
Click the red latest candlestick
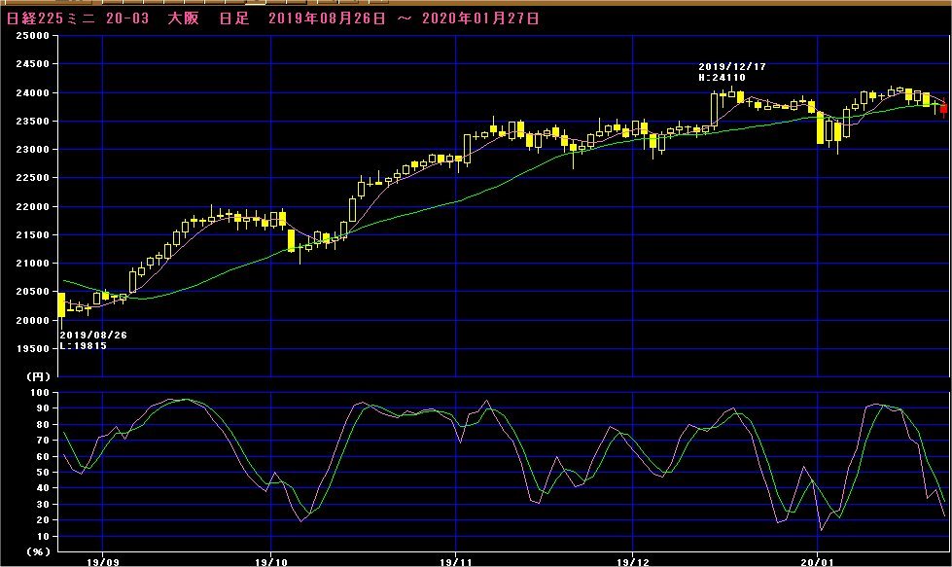point(943,109)
